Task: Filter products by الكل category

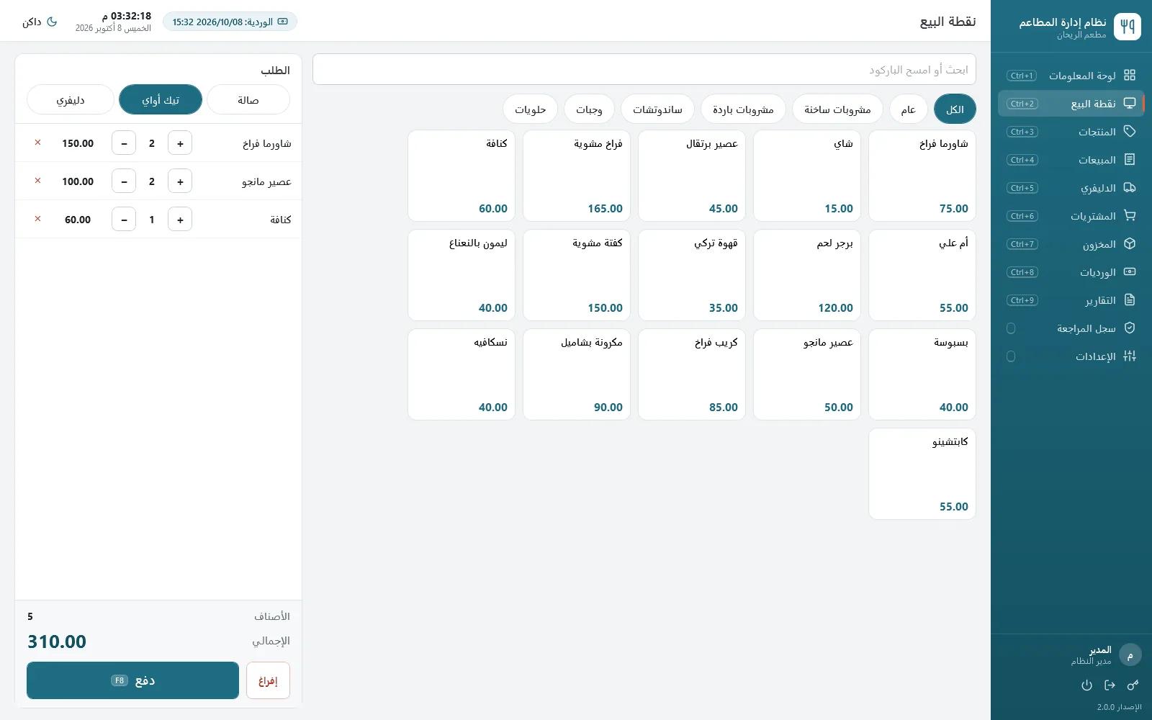Action: coord(955,109)
